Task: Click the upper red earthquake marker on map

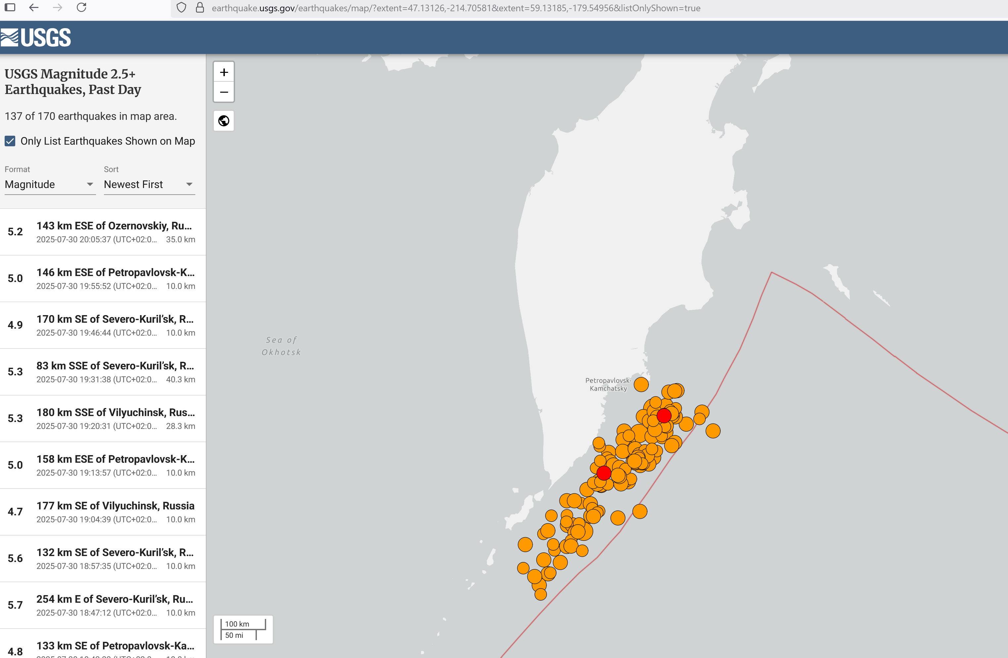Action: click(x=664, y=415)
